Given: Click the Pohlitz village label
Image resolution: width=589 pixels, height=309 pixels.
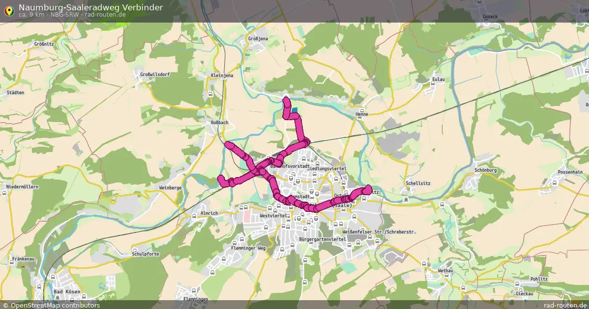Looking at the screenshot, I should click(x=539, y=278).
